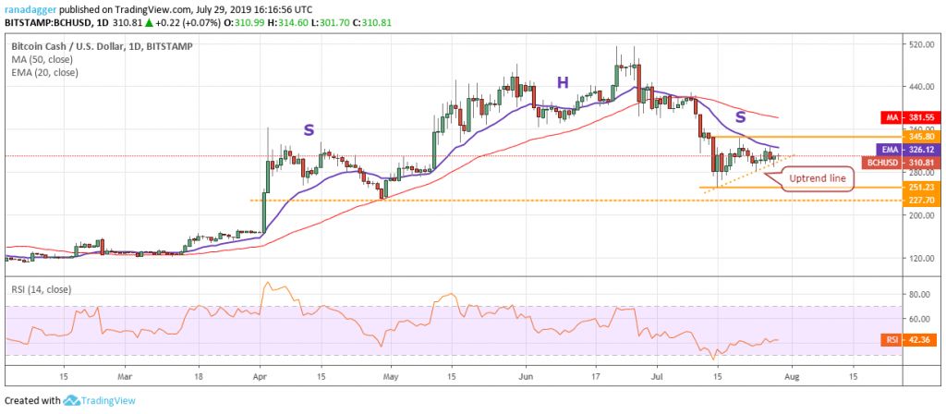Click the orange 345.80 level tag
The image size is (946, 414).
tap(919, 137)
